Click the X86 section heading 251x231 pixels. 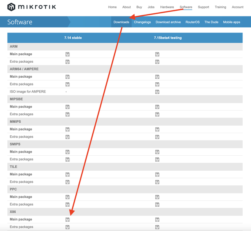point(13,212)
